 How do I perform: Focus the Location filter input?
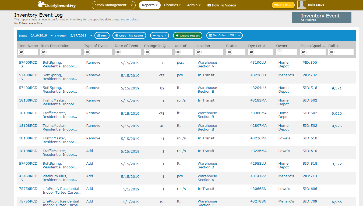[x=209, y=52]
